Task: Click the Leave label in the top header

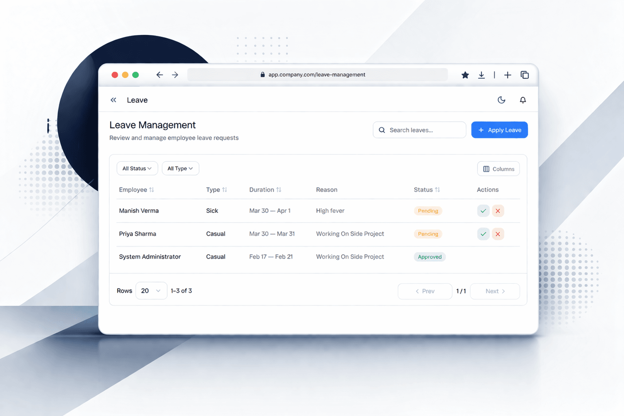Action: tap(137, 100)
